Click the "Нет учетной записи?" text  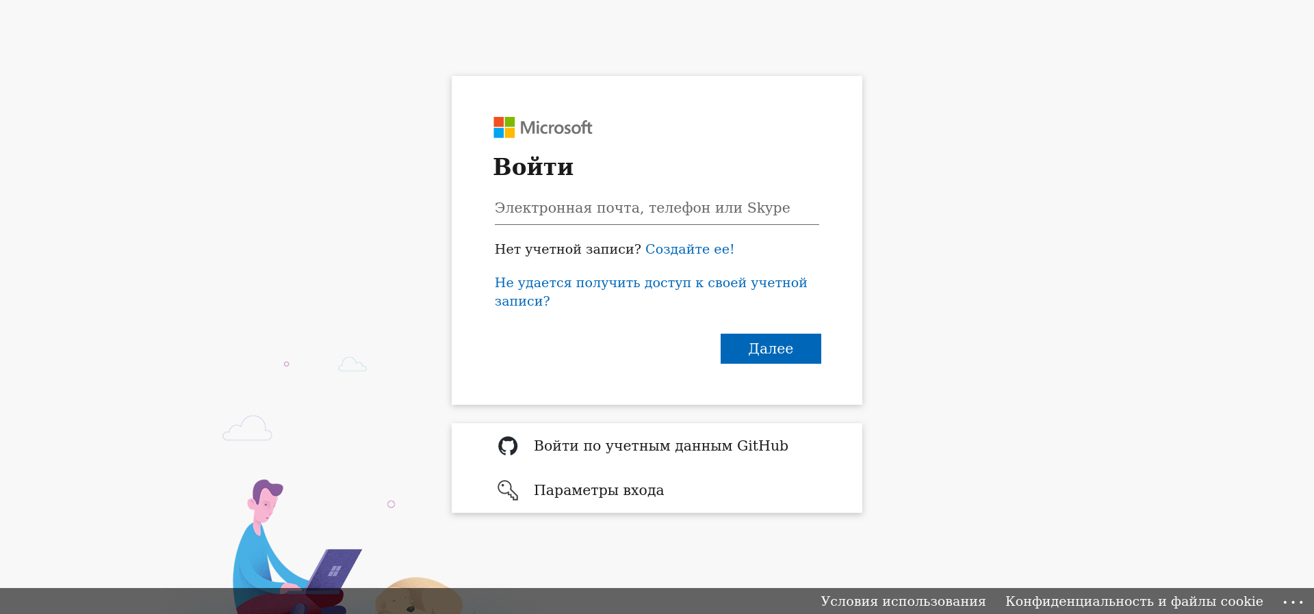568,249
